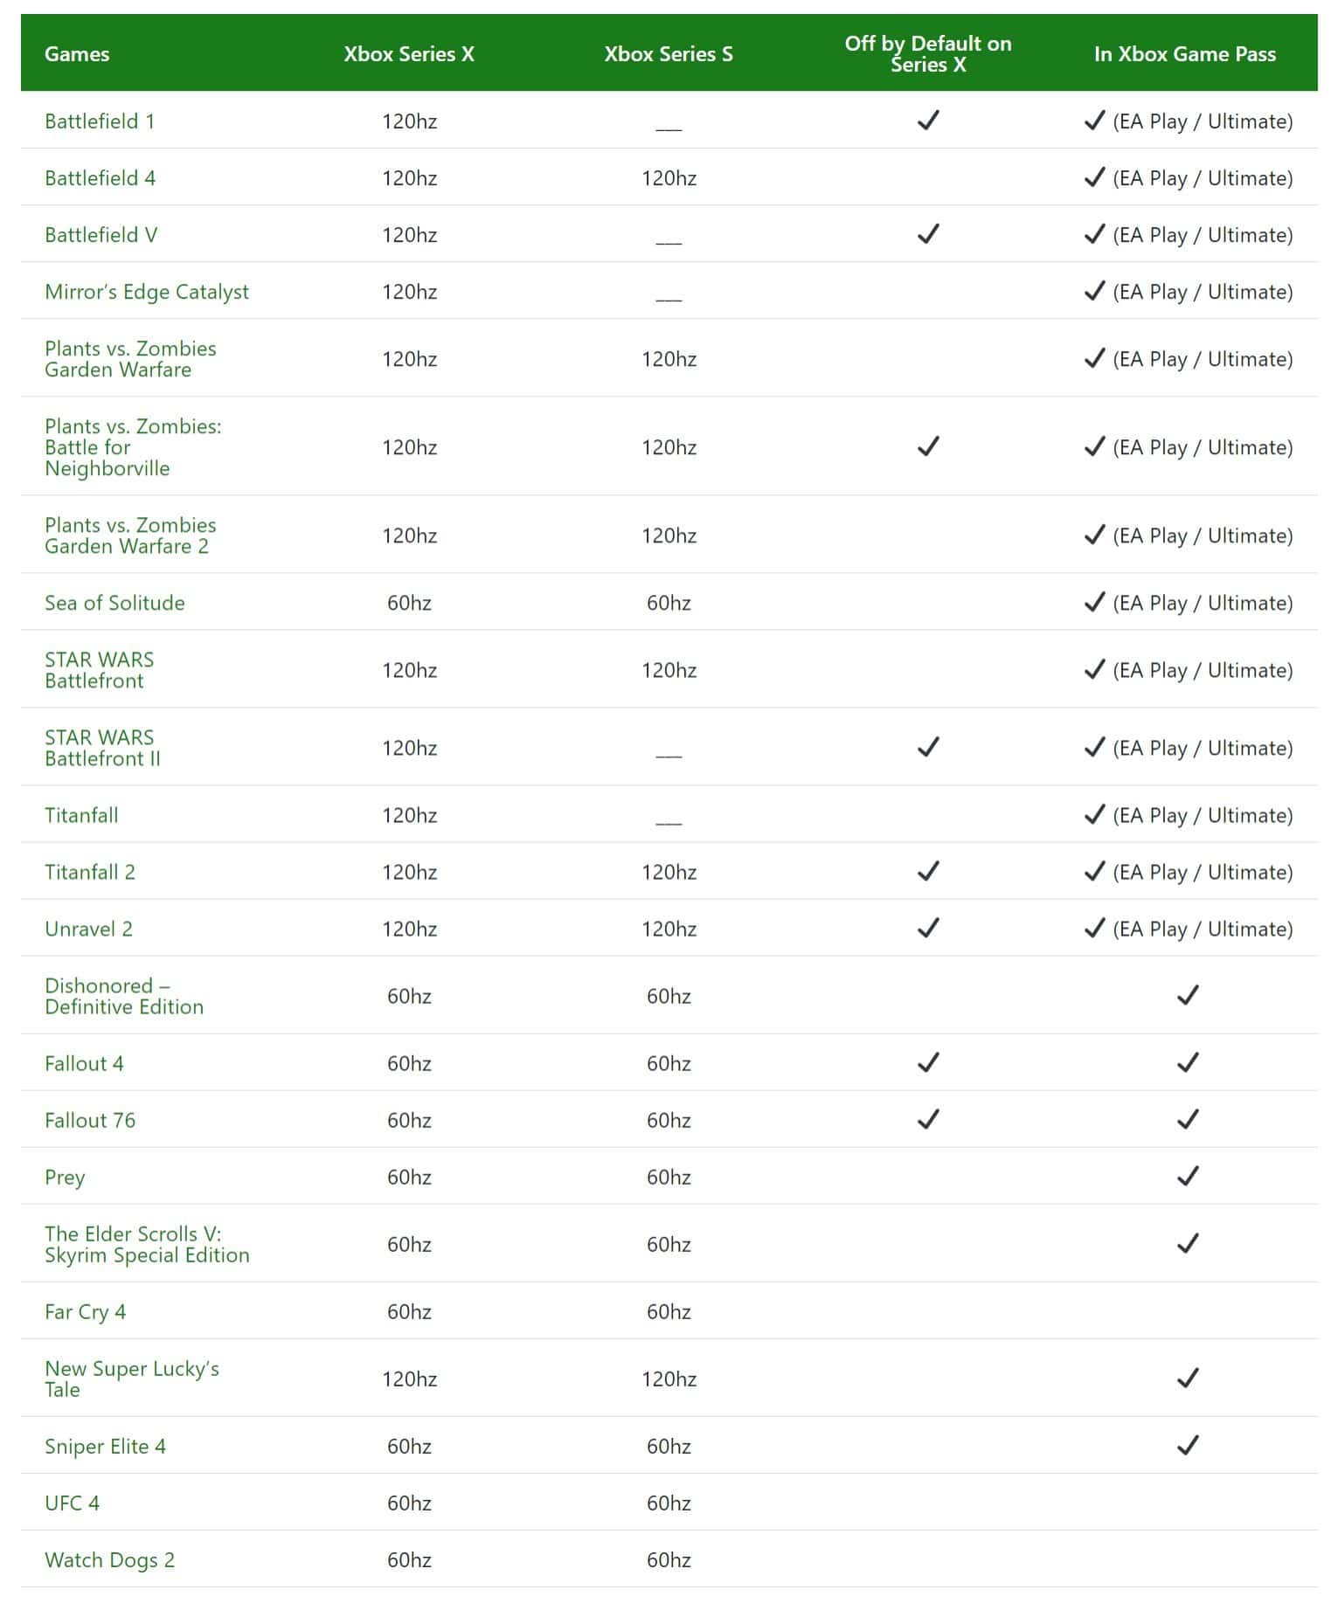Click the Prey Game Pass checkmark

(x=1188, y=1176)
